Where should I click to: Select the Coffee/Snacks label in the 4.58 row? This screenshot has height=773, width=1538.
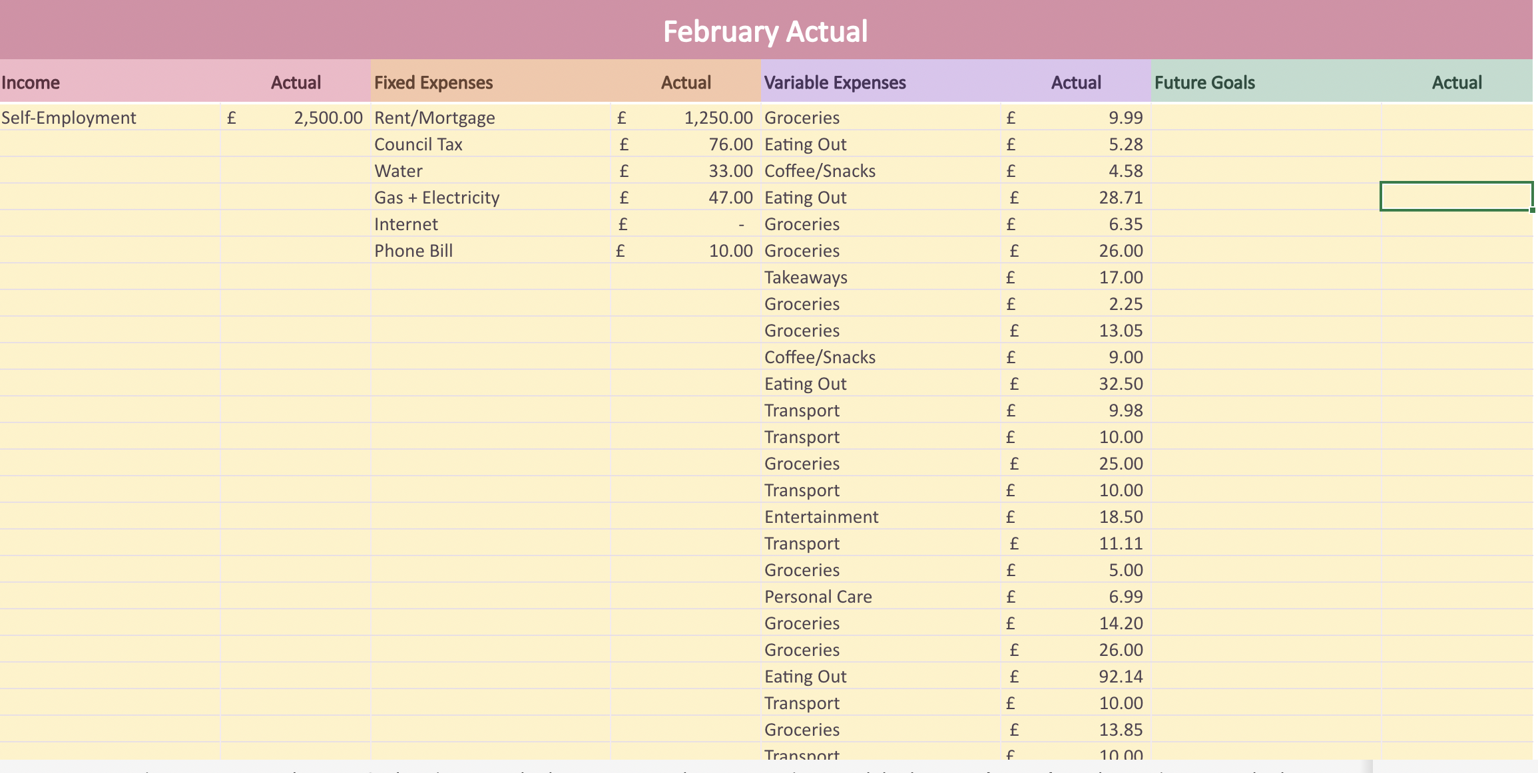(881, 171)
